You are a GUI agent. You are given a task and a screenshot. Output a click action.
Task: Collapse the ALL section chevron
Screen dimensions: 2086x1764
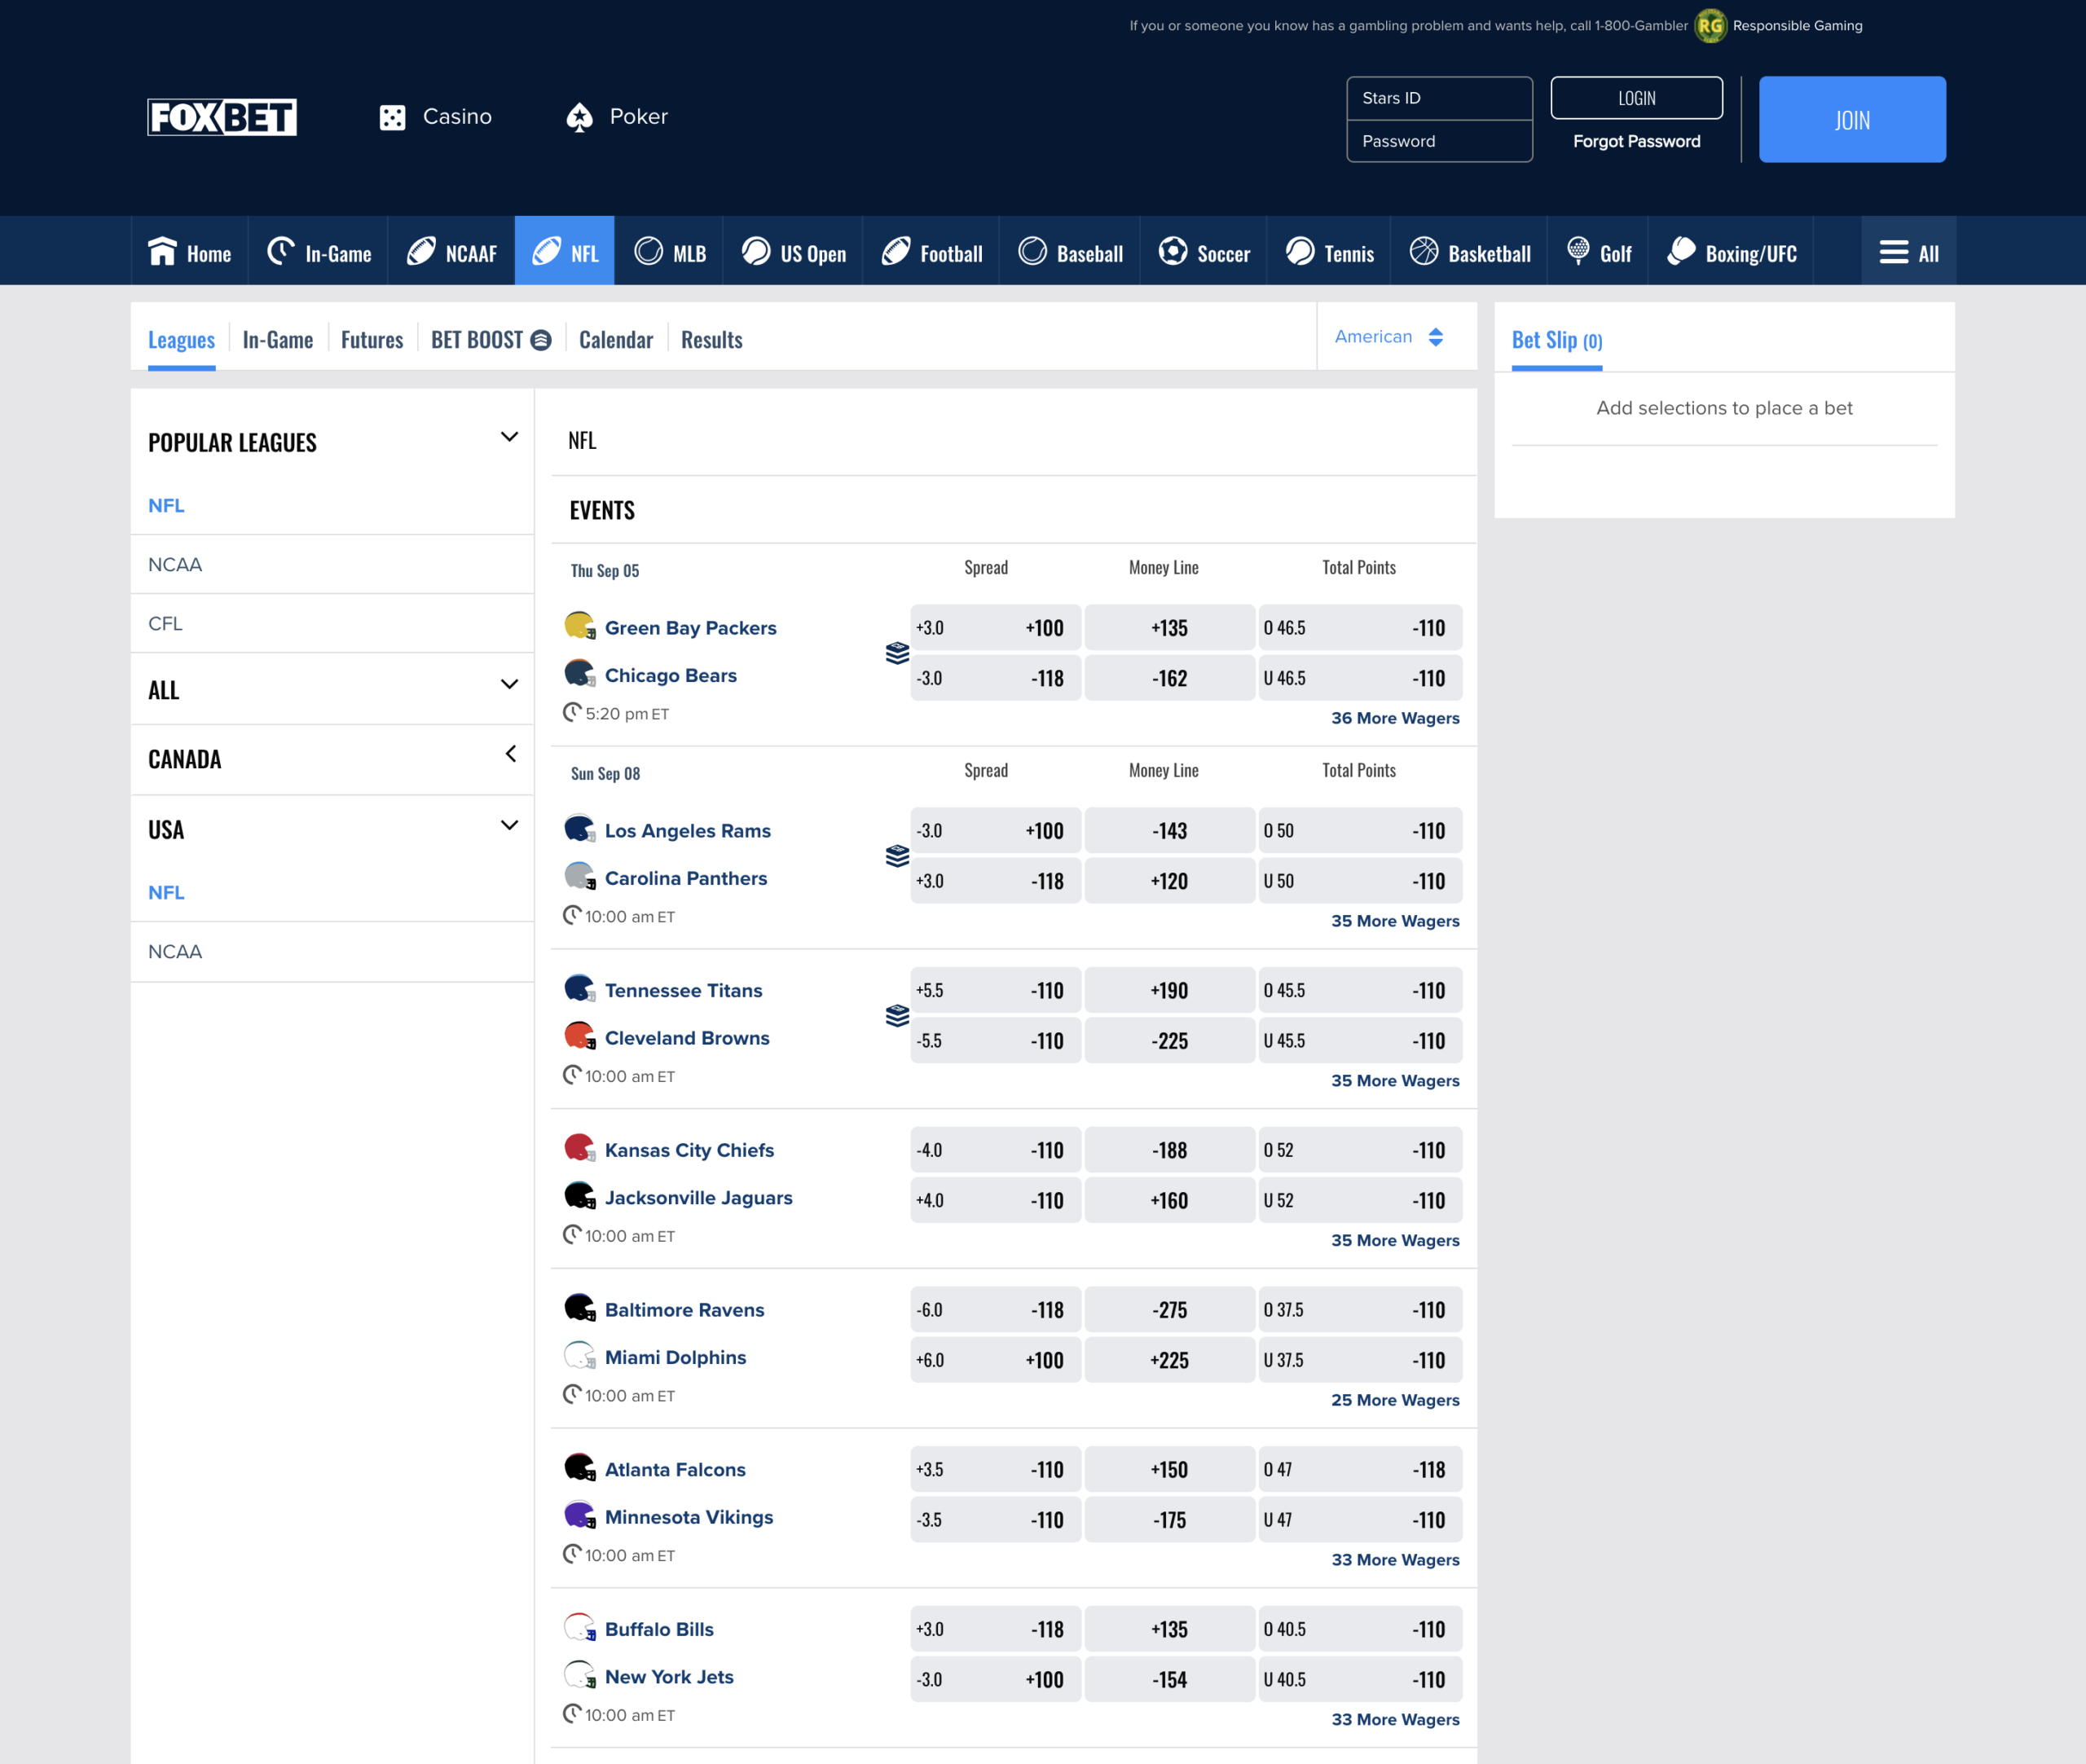[x=509, y=685]
